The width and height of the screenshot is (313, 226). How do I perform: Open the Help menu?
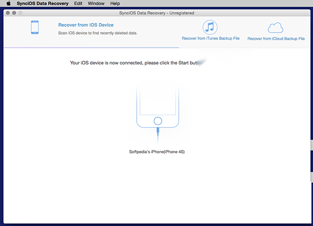coord(115,4)
